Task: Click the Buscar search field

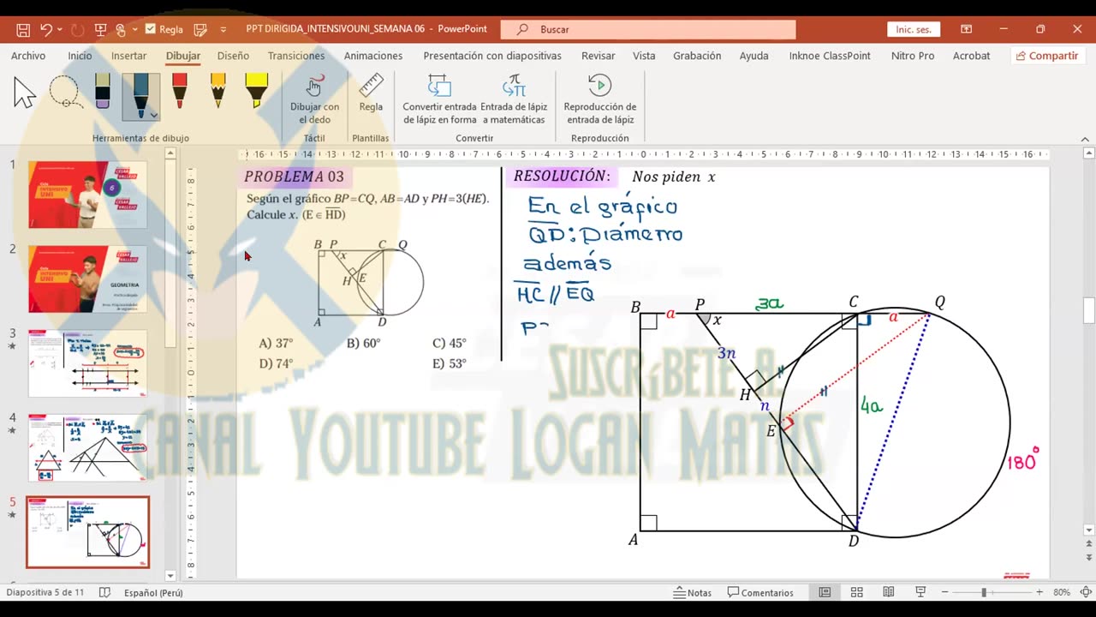Action: 648,29
